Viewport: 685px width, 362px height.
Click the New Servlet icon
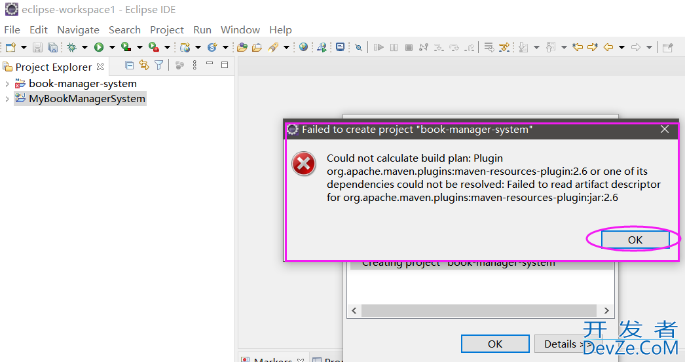(x=212, y=47)
